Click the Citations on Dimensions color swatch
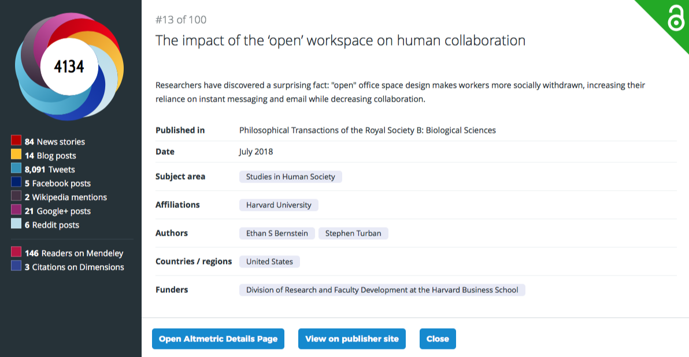689x357 pixels. click(16, 266)
